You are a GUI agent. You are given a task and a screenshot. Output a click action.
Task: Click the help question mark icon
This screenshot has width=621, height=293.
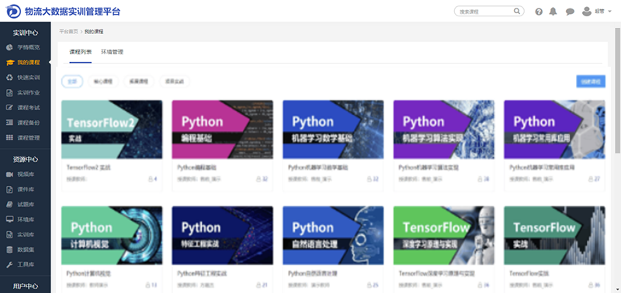pyautogui.click(x=539, y=12)
